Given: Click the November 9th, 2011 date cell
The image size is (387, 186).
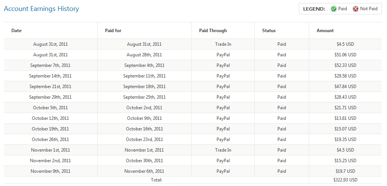Looking at the screenshot, I should pos(51,171).
